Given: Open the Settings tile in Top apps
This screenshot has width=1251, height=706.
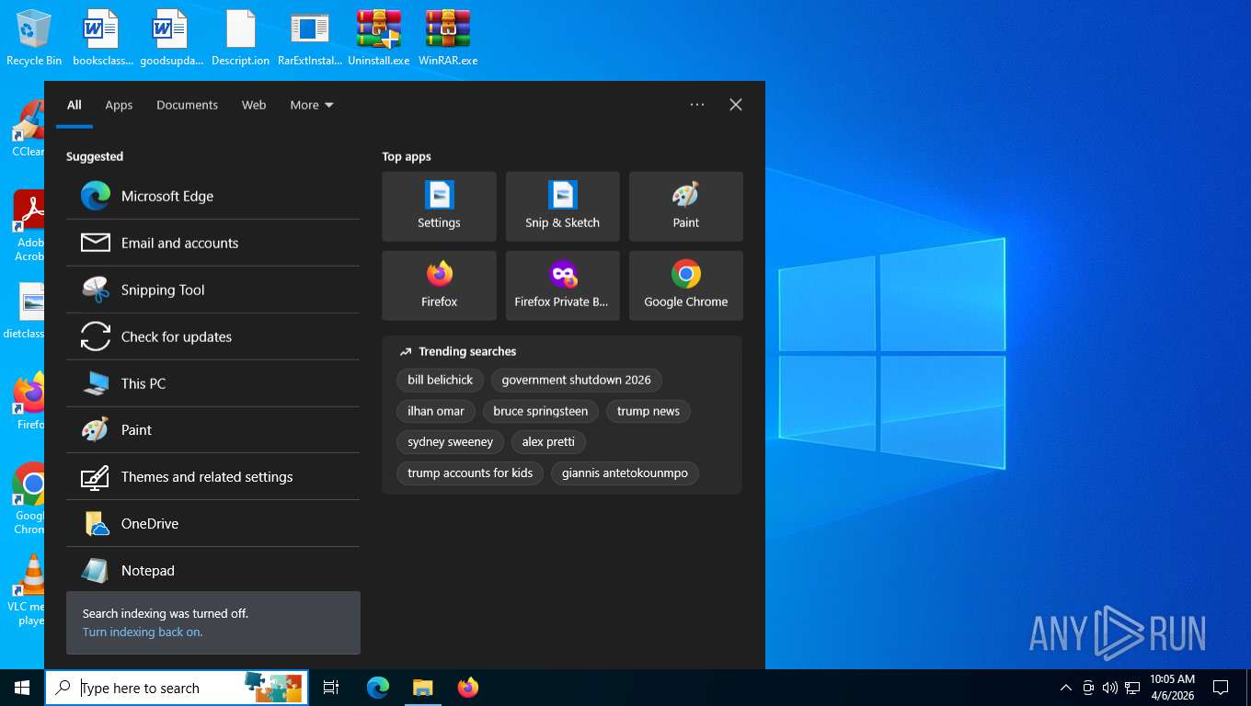Looking at the screenshot, I should coord(439,206).
